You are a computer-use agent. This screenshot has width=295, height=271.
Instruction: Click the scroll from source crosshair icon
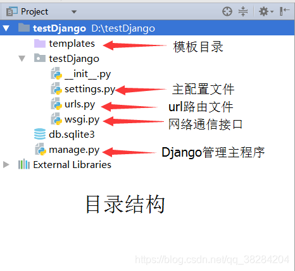227,11
